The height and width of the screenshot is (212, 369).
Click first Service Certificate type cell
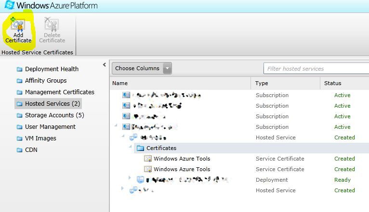point(280,159)
